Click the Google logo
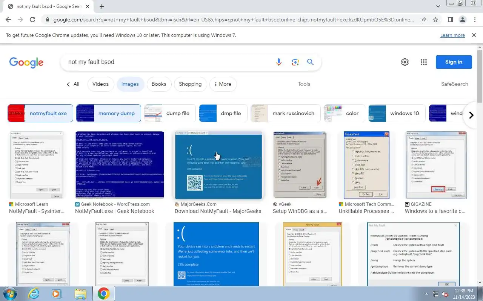Image resolution: width=483 pixels, height=301 pixels. pyautogui.click(x=26, y=62)
